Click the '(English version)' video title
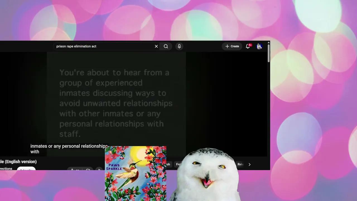The height and width of the screenshot is (201, 357). pyautogui.click(x=18, y=162)
